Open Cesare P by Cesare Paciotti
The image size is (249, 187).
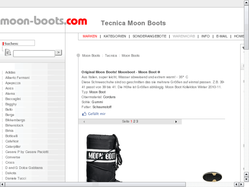[27, 152]
